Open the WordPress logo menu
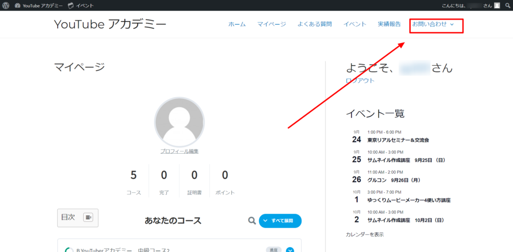Viewport: 513px width, 252px height. [6, 5]
